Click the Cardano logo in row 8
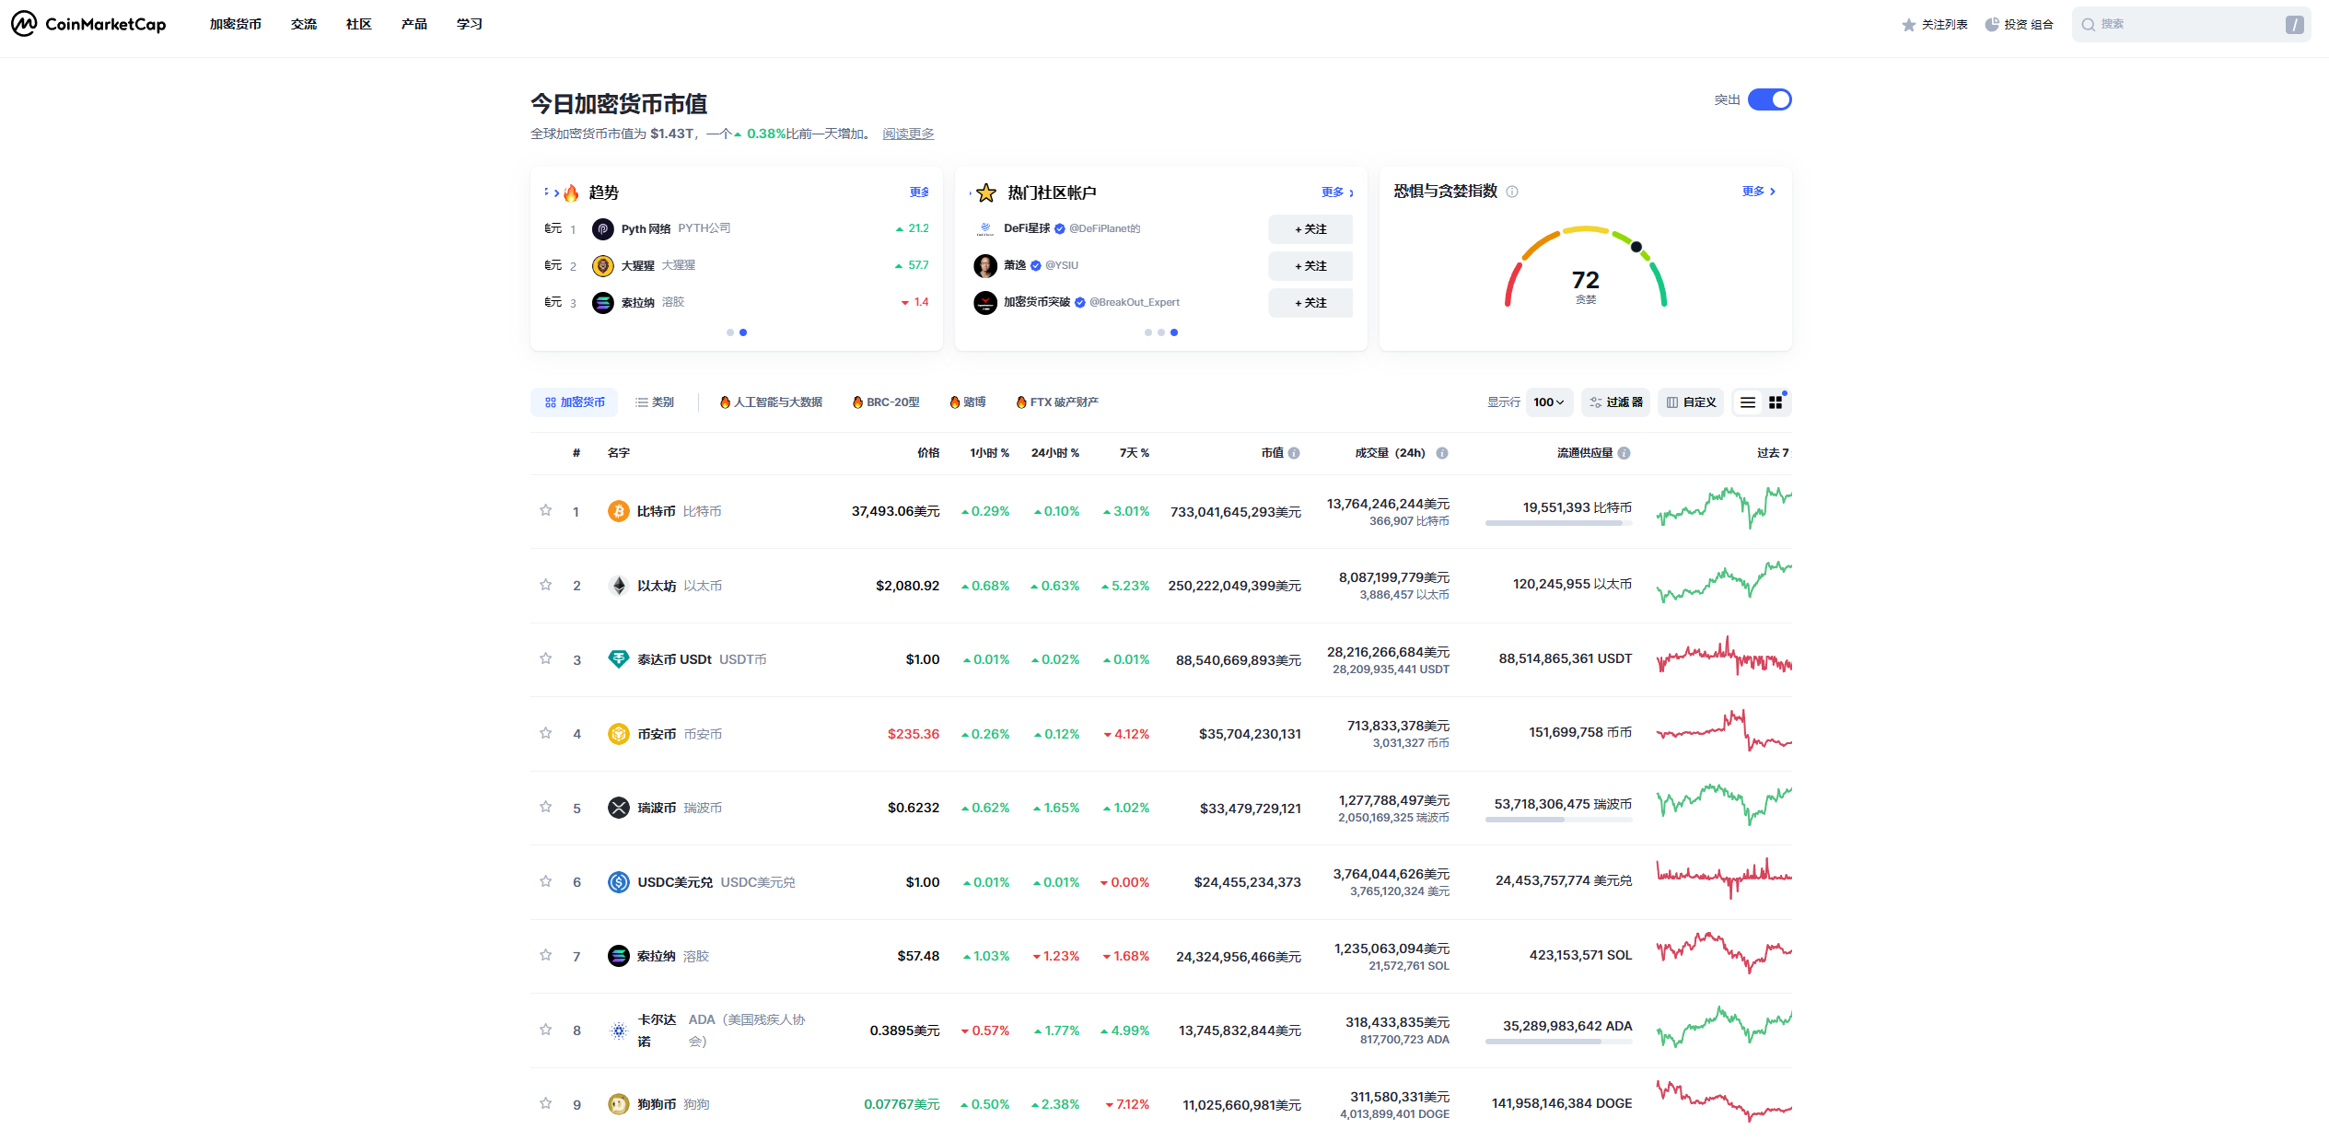The image size is (2329, 1141). click(x=619, y=1030)
